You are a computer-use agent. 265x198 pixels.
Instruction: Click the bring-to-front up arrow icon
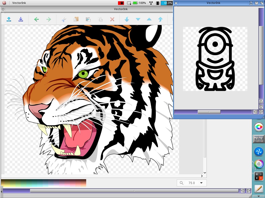tap(160, 19)
